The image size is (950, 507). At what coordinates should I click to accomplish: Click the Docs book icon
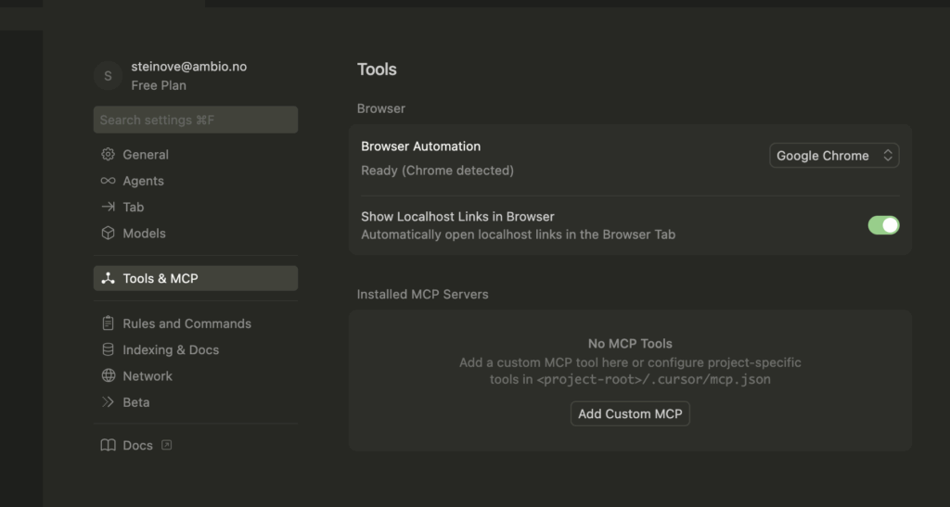pos(108,446)
